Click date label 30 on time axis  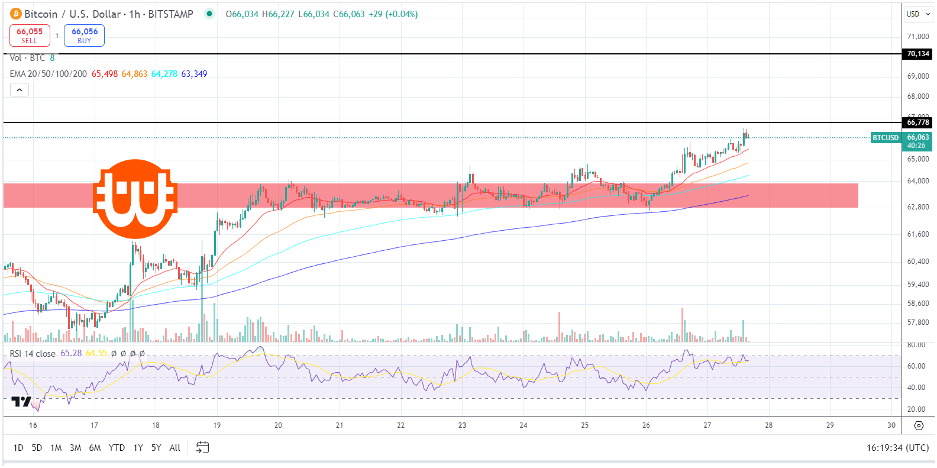(891, 425)
